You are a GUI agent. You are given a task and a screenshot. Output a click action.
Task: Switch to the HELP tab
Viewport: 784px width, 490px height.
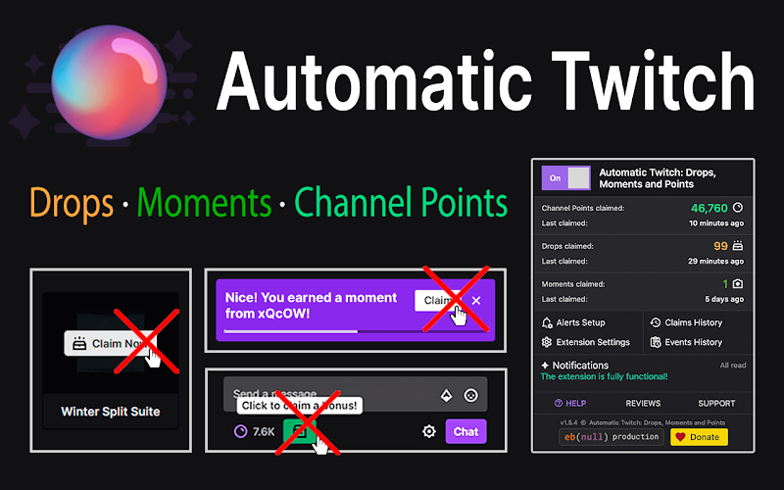coord(570,403)
